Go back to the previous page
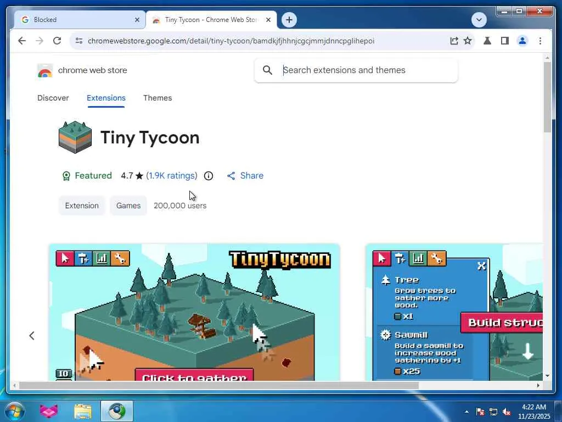The height and width of the screenshot is (422, 562). tap(22, 41)
